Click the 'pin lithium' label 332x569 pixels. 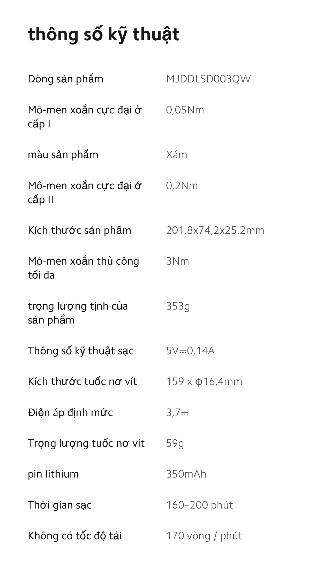click(x=53, y=474)
